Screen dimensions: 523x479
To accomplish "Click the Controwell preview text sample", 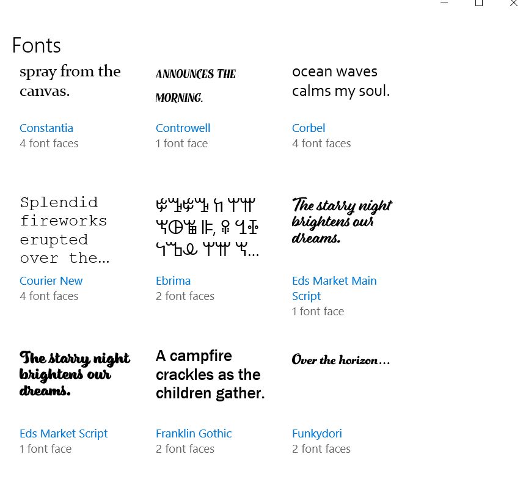I will click(196, 85).
